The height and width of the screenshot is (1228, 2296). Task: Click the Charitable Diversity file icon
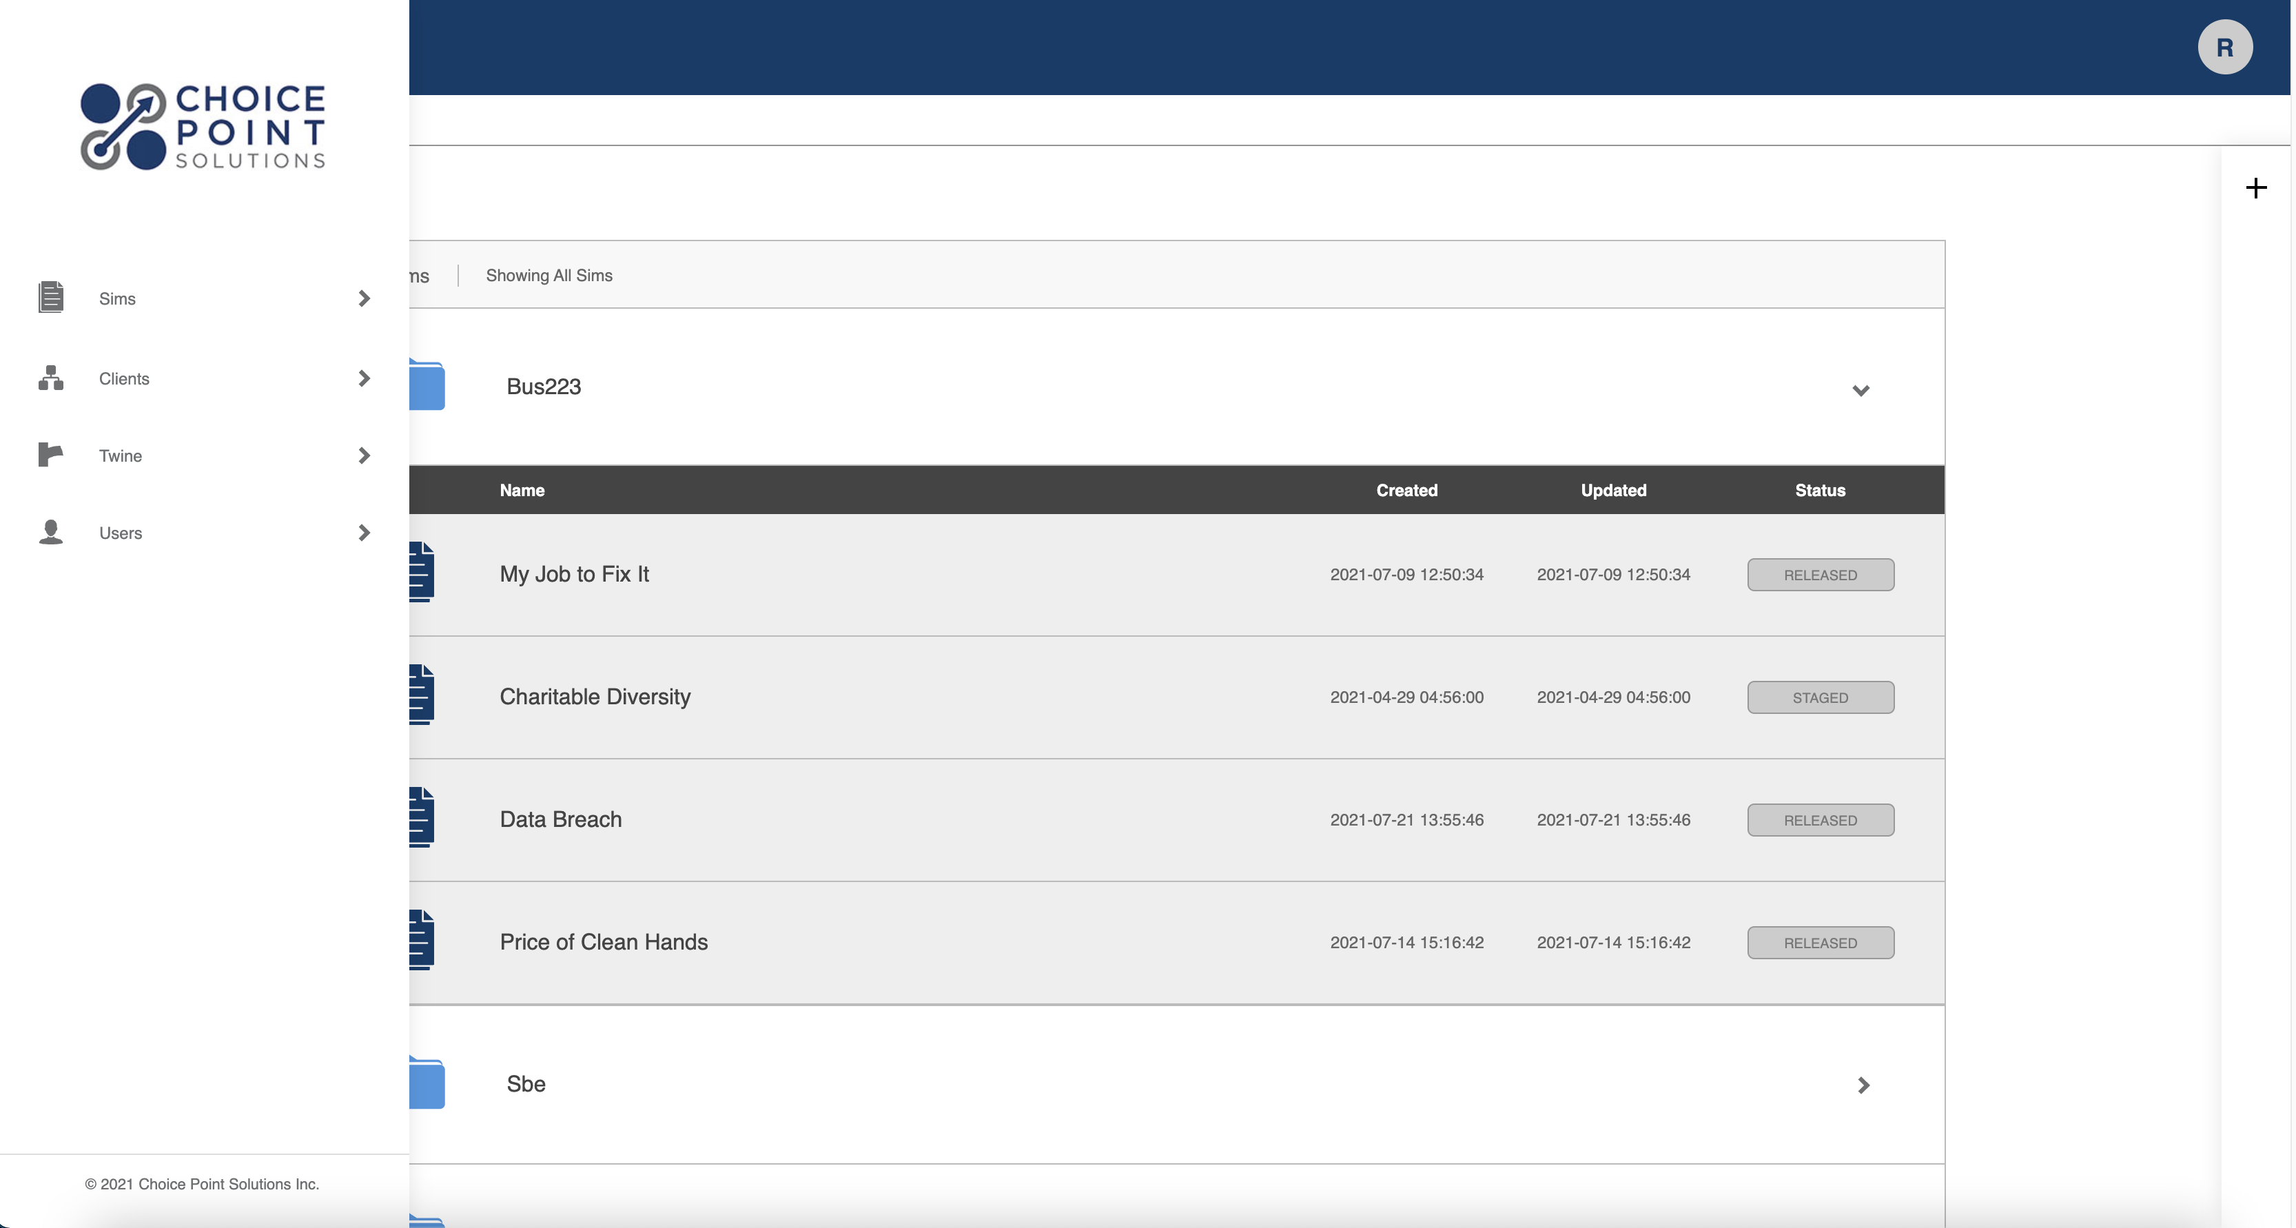click(x=422, y=695)
